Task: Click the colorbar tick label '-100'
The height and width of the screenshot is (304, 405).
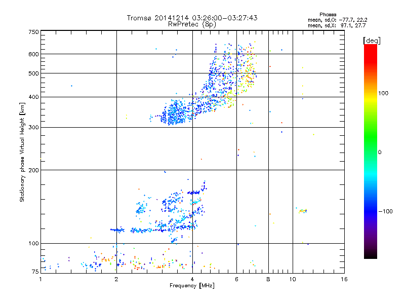Action: [x=386, y=211]
